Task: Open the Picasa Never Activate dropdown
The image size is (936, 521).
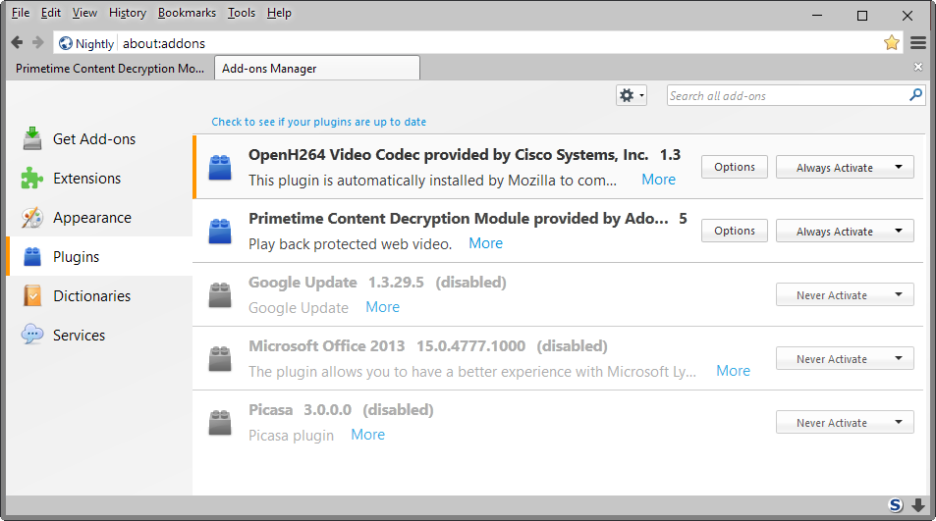Action: click(x=845, y=423)
